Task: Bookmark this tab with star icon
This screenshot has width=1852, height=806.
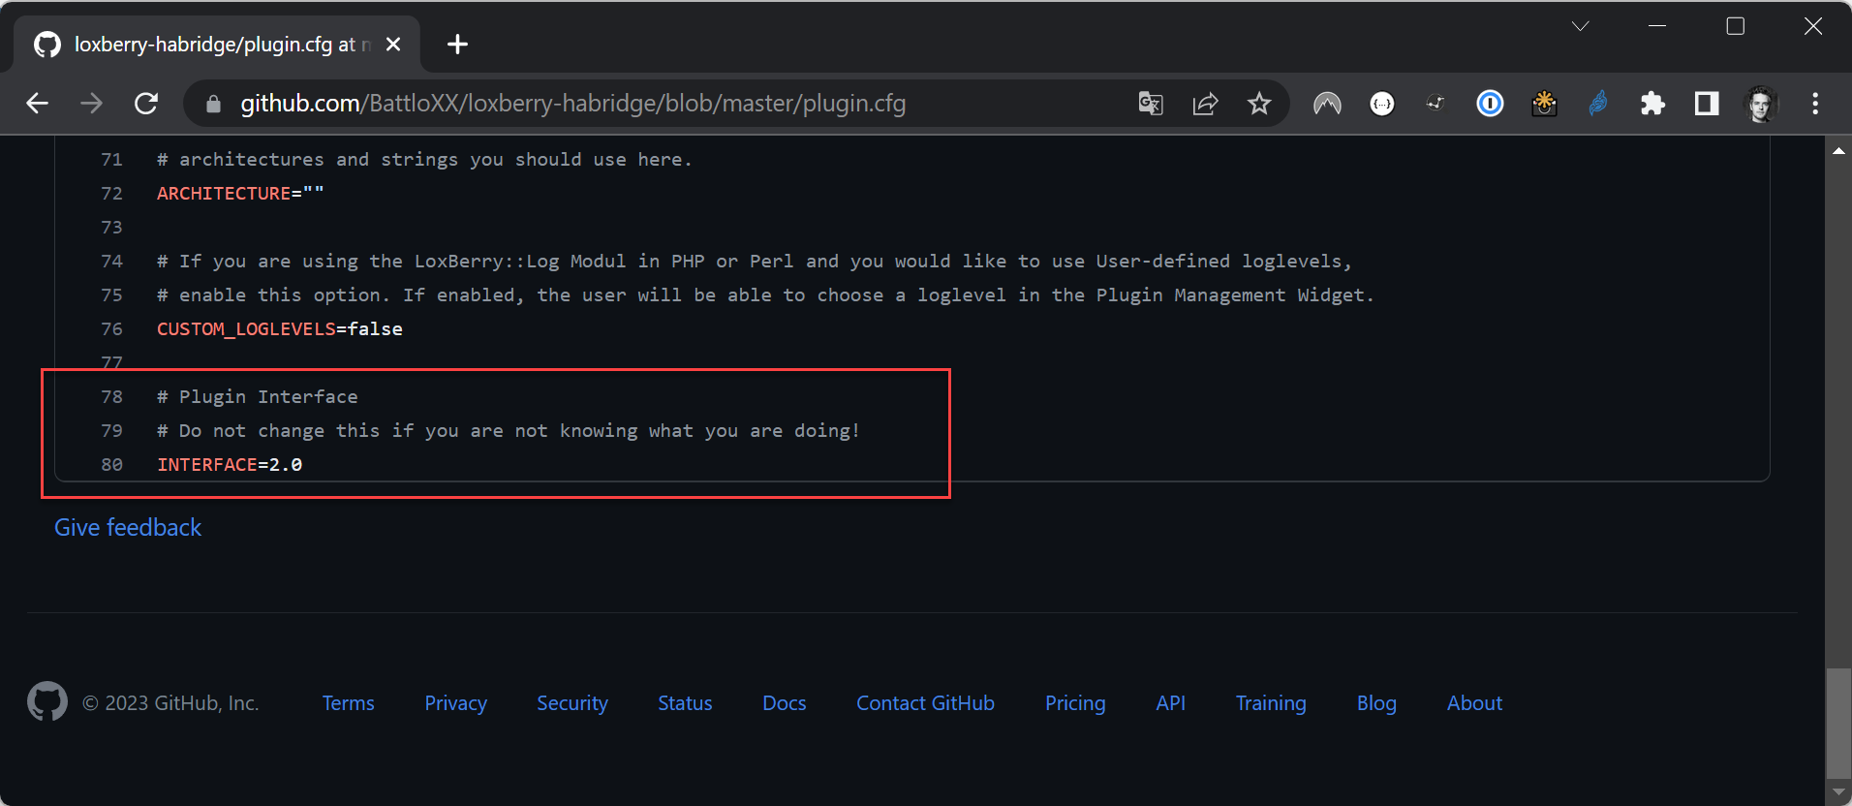Action: pos(1259,104)
